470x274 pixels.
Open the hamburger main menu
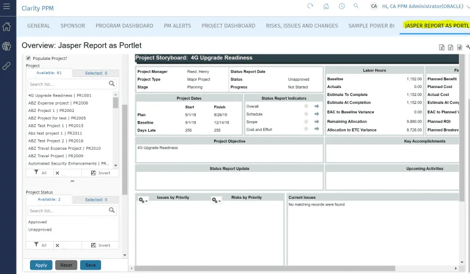6,6
